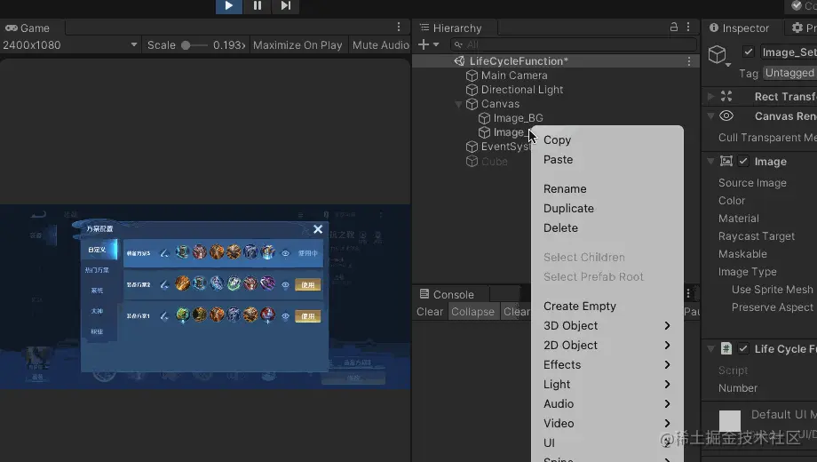Viewport: 817px width, 462px height.
Task: Open the 2D Object submenu
Action: [607, 346]
